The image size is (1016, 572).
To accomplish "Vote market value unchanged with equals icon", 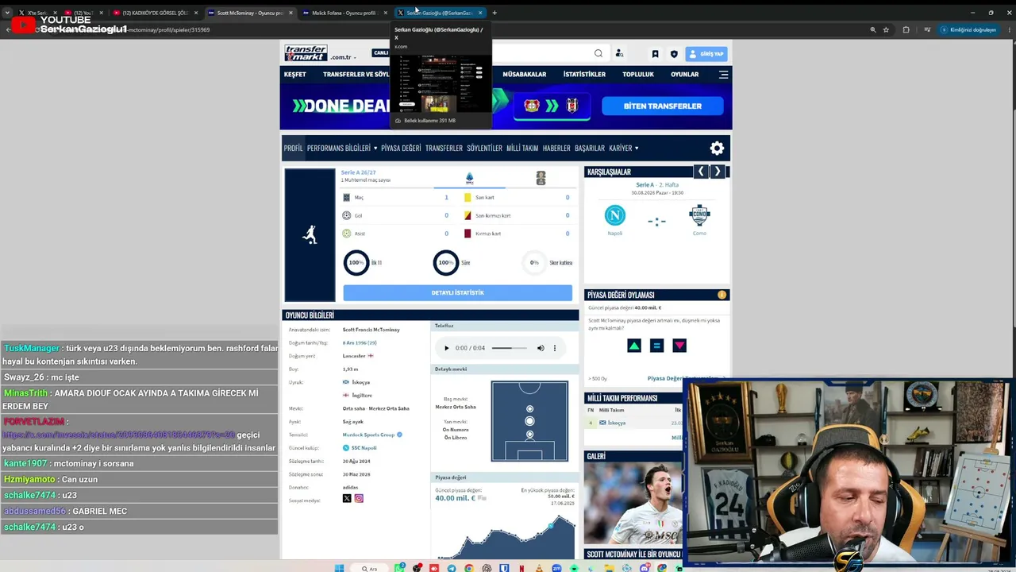I will [656, 346].
